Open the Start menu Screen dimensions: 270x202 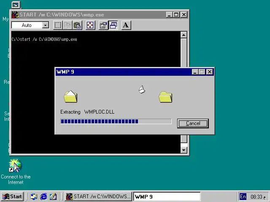click(x=12, y=197)
